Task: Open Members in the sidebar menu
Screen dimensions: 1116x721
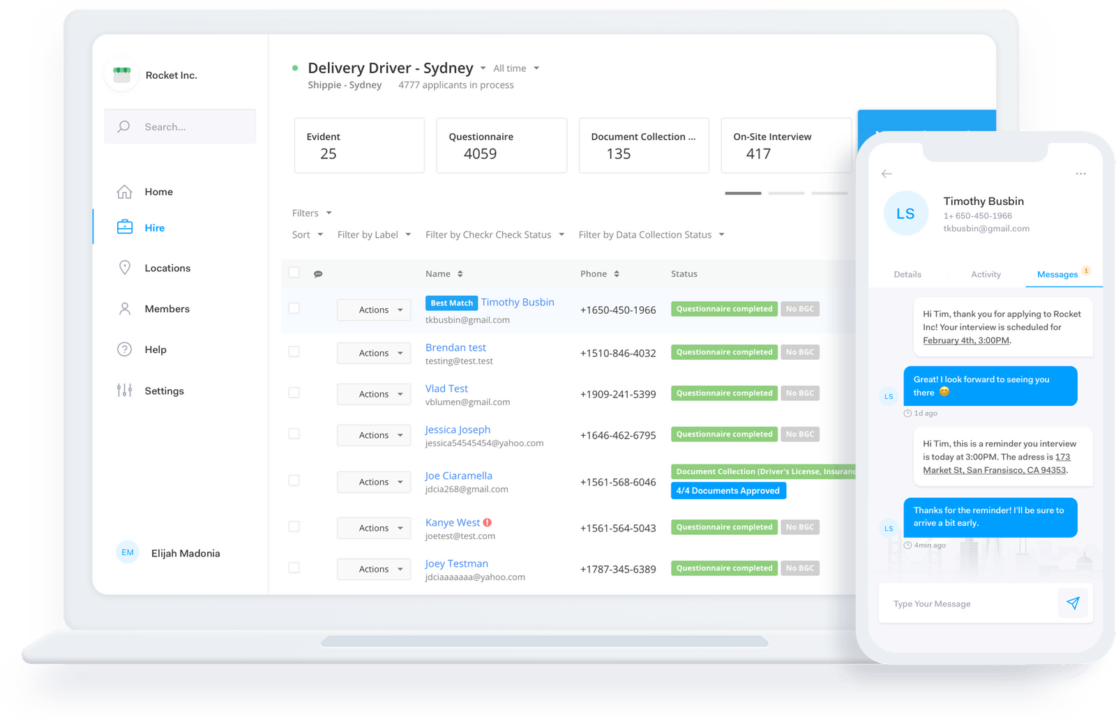Action: coord(167,309)
